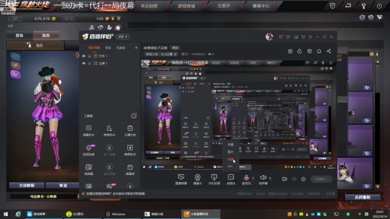
Task: Open the 多媒体 multimedia source menu
Action: click(x=231, y=179)
